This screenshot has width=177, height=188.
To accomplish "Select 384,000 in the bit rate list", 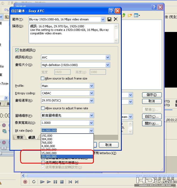I will pyautogui.click(x=67, y=139).
